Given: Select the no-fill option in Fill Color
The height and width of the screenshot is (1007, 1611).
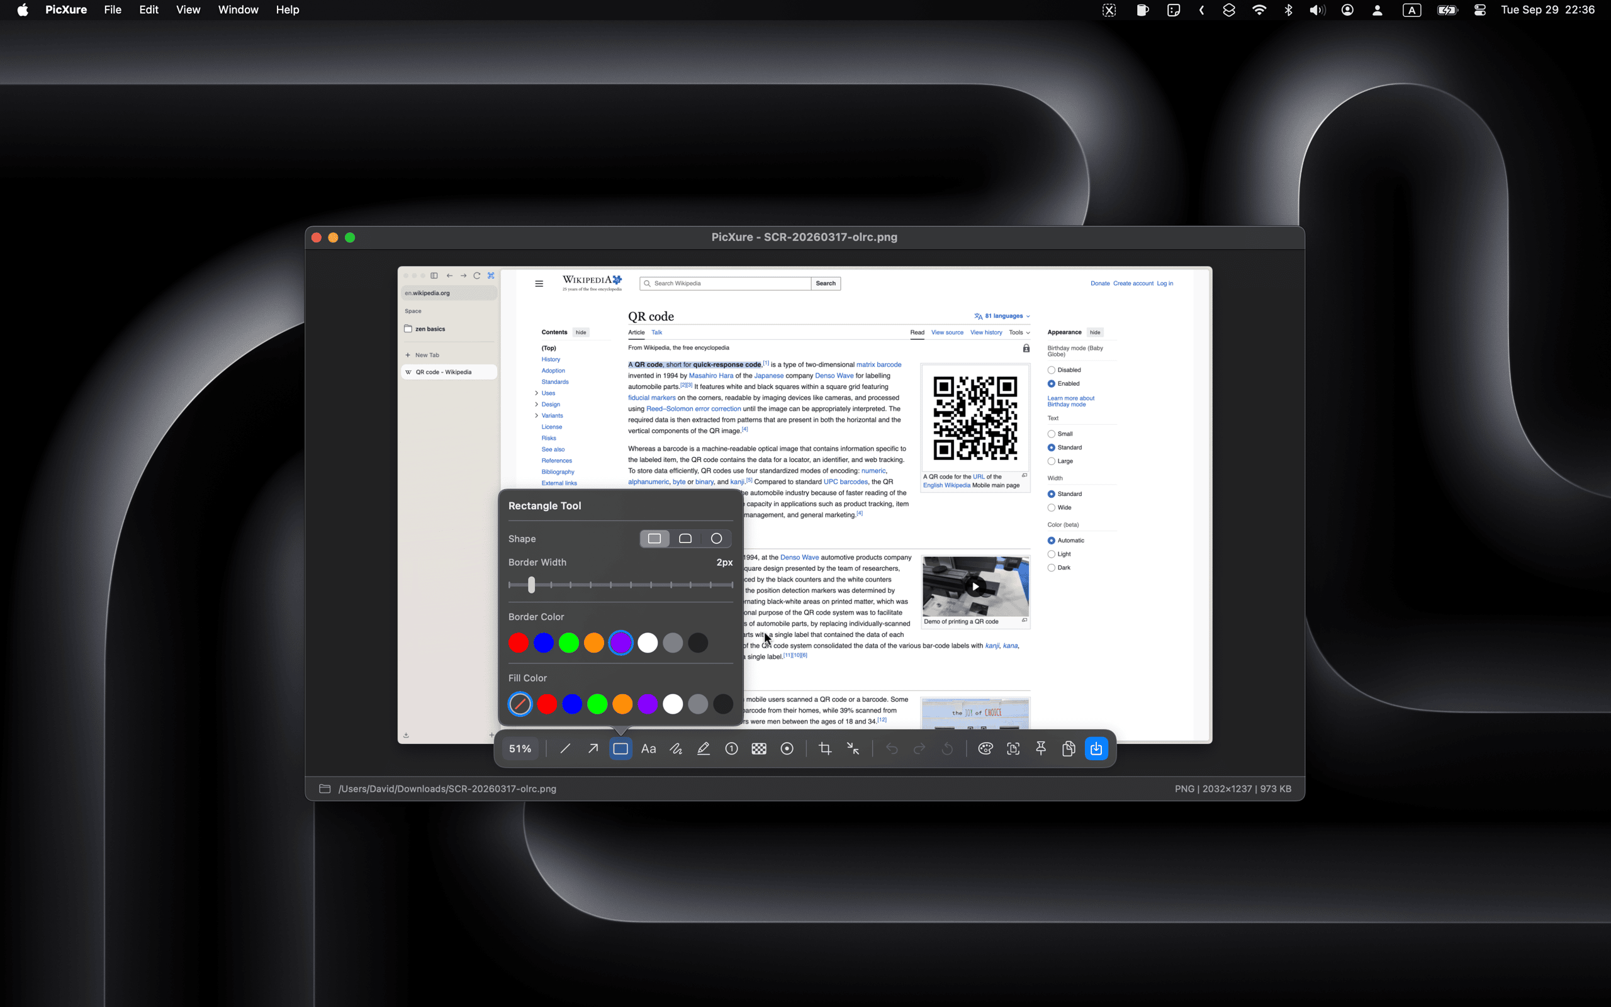Looking at the screenshot, I should coord(520,704).
